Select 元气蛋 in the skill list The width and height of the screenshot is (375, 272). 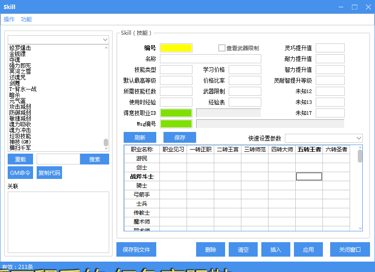(17, 101)
